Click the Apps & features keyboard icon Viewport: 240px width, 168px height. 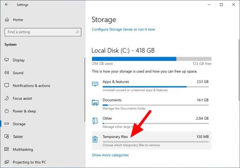click(95, 84)
